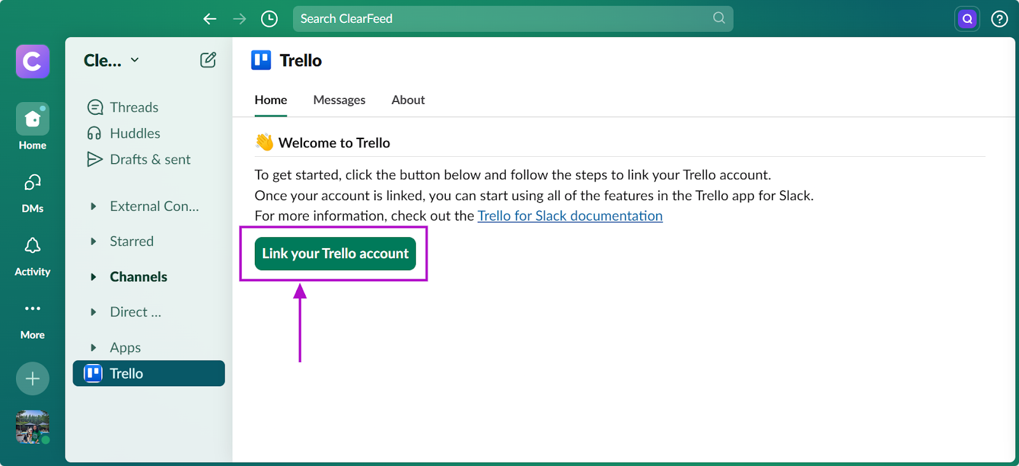
Task: Open the workspace name dropdown chevron
Action: [135, 60]
